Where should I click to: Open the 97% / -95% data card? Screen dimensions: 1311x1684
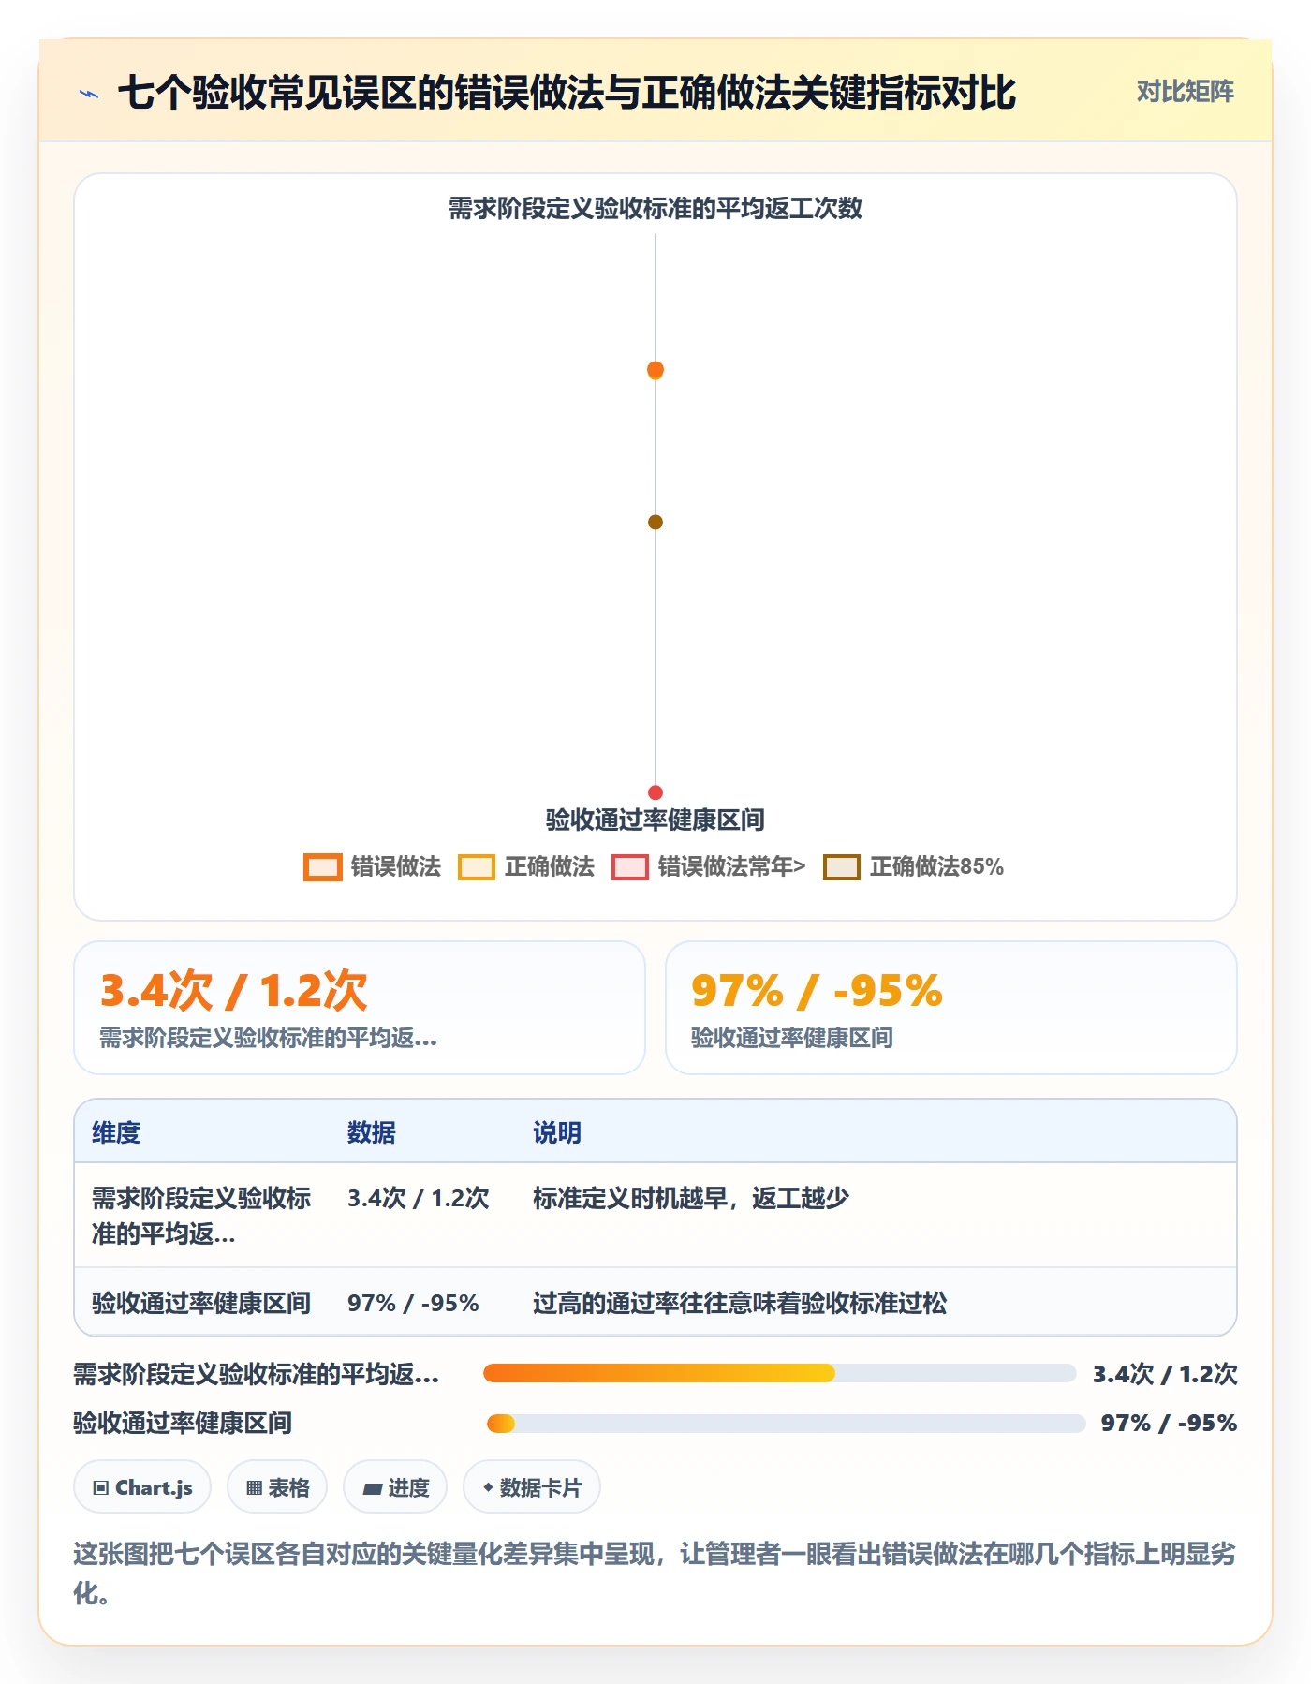tap(951, 1008)
